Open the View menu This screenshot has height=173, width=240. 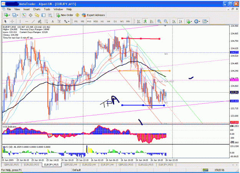tap(17, 9)
